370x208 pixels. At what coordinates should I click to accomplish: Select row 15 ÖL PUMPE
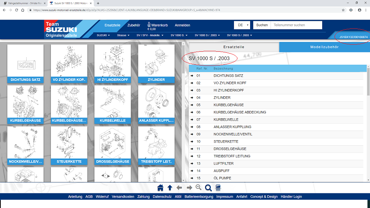tap(276, 178)
